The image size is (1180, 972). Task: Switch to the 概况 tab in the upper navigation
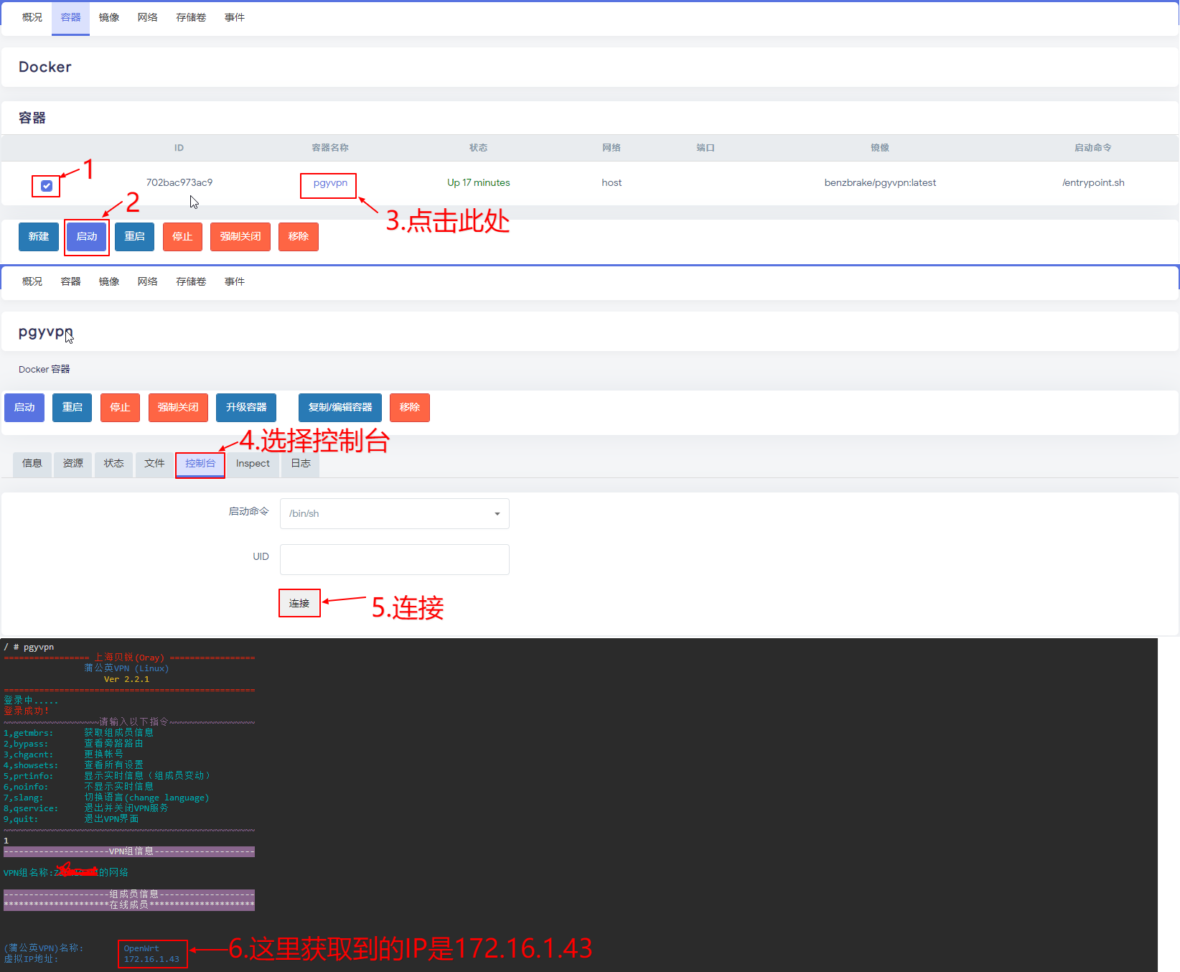[x=32, y=18]
